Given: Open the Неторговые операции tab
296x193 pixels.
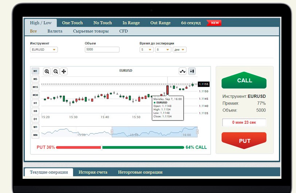Looking at the screenshot, I should 140,172.
